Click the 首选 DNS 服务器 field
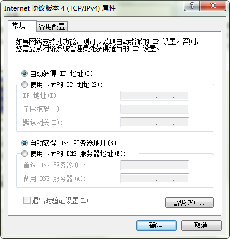Screen dimensions: 230x239 [154, 165]
